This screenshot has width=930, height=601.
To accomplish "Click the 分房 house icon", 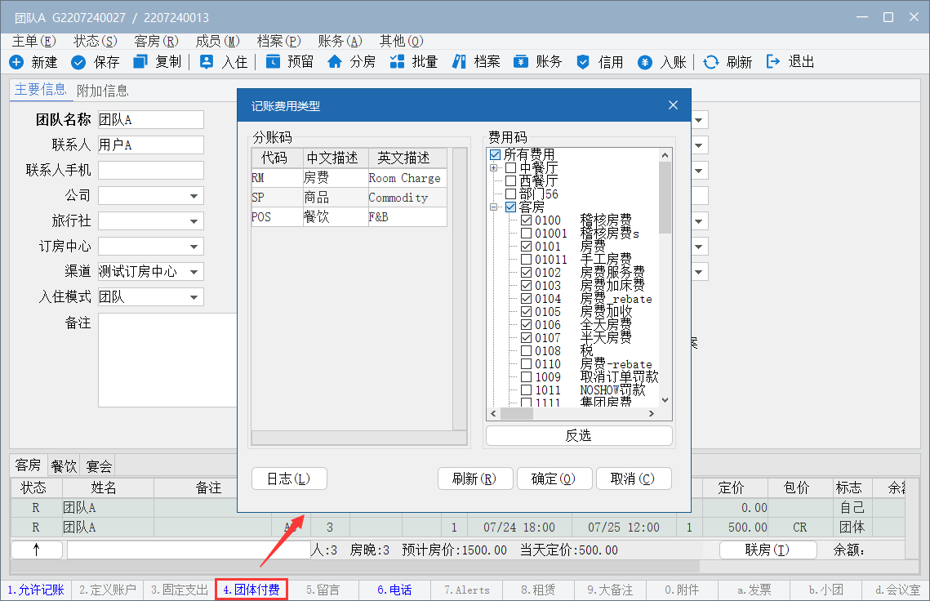I will pyautogui.click(x=335, y=62).
